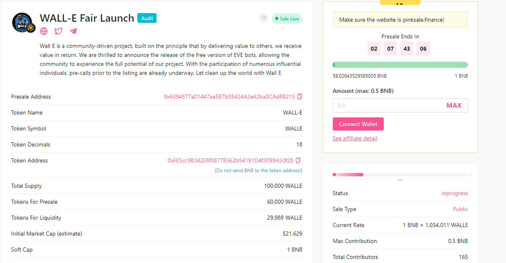Click the MAX amount button
Viewport: 506px width, 263px height.
pyautogui.click(x=454, y=106)
